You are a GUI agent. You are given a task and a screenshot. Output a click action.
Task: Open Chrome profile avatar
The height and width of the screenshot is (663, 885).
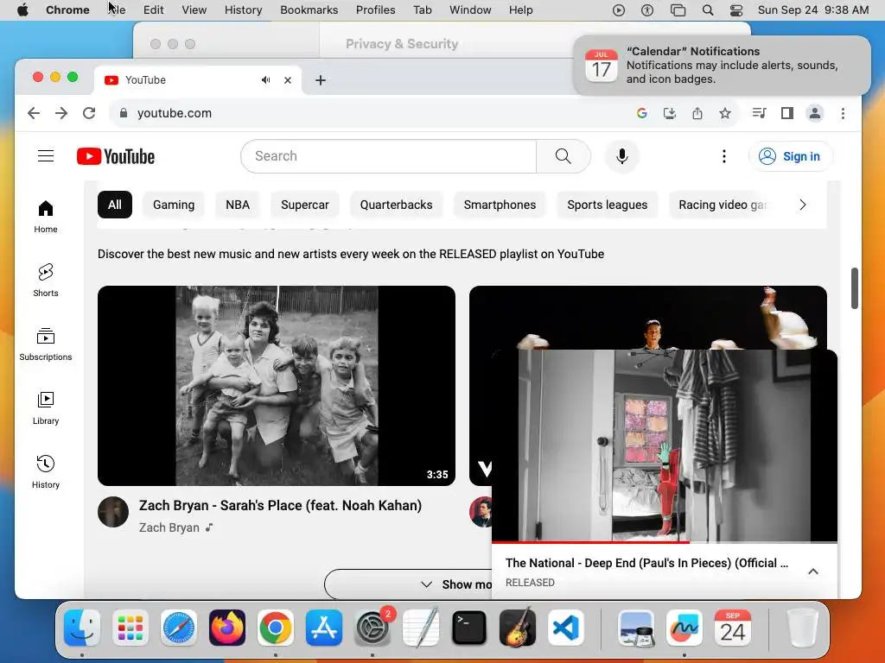click(815, 113)
